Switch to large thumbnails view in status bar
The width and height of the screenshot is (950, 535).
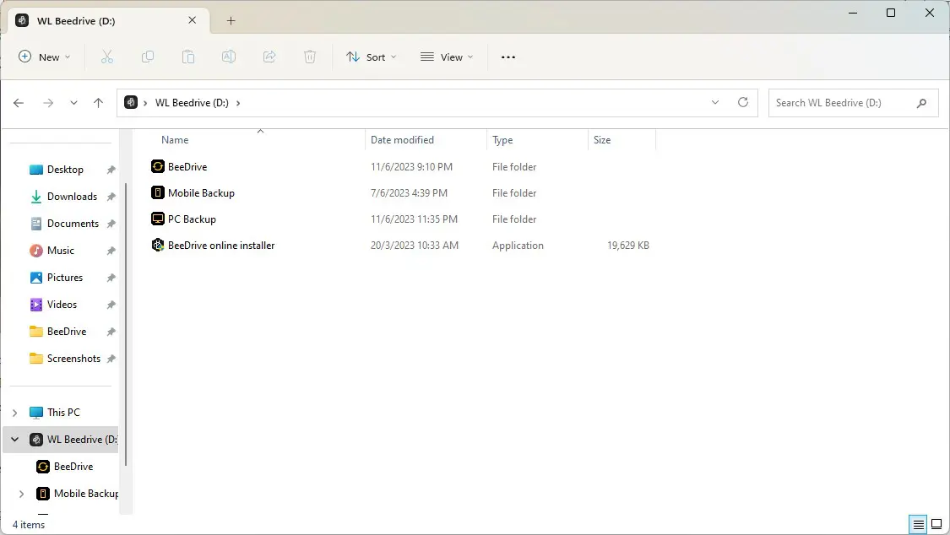[936, 524]
